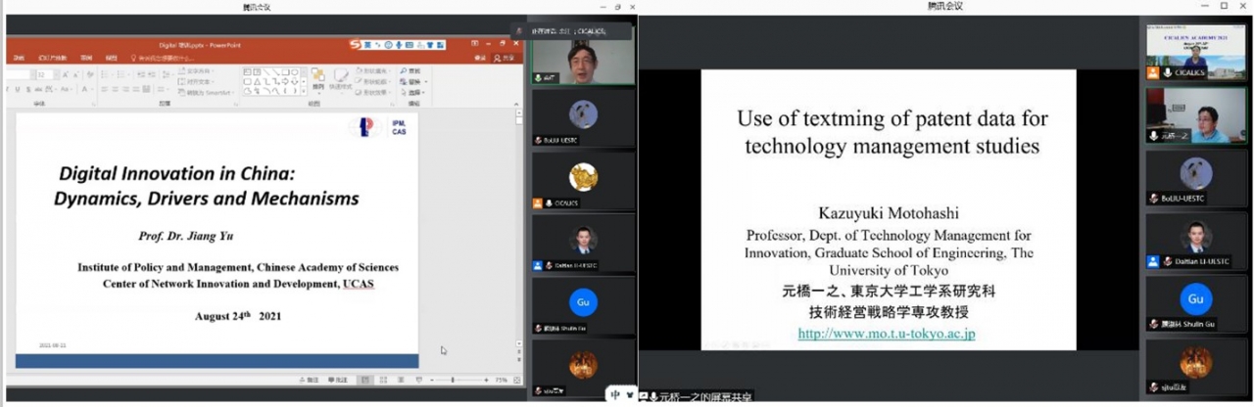Select the Shulin Gu participant tile on right
The width and height of the screenshot is (1254, 407).
point(1195,303)
